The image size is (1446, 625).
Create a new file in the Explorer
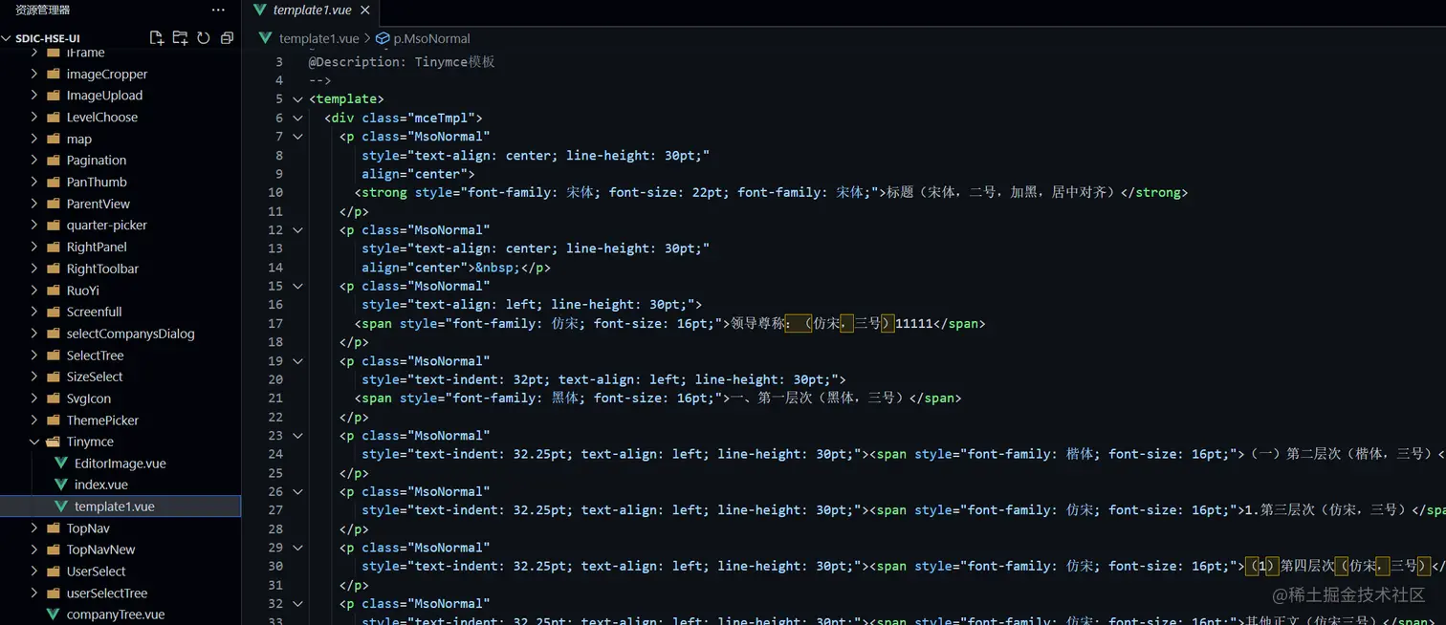pyautogui.click(x=157, y=37)
